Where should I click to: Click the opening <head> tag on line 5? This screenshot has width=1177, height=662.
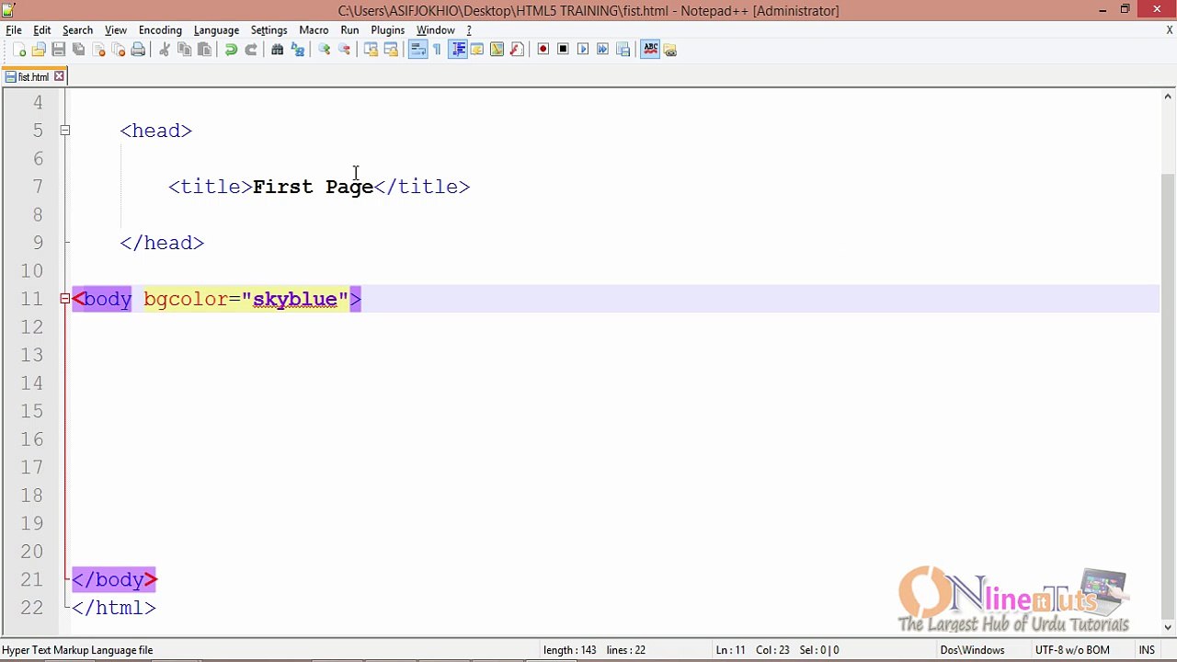pyautogui.click(x=155, y=131)
